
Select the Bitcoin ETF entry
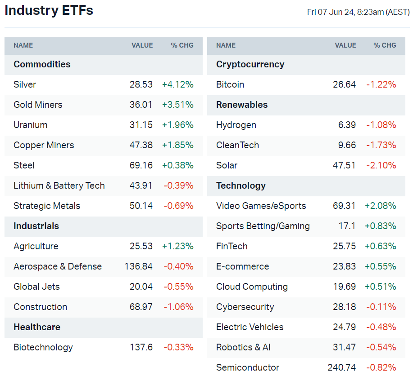230,84
